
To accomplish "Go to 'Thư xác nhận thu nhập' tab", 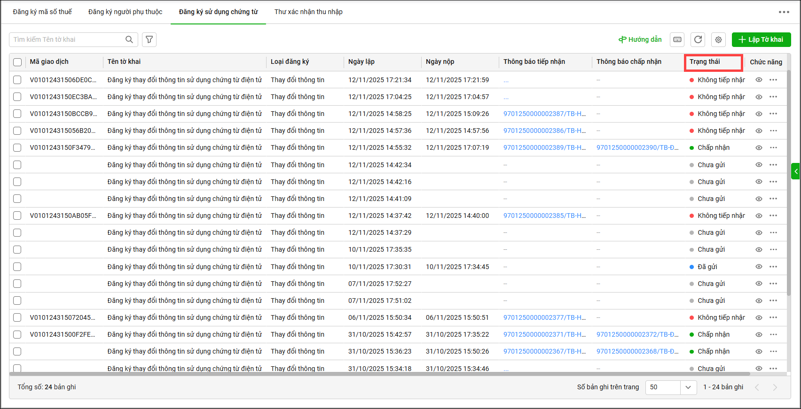I will [x=308, y=12].
